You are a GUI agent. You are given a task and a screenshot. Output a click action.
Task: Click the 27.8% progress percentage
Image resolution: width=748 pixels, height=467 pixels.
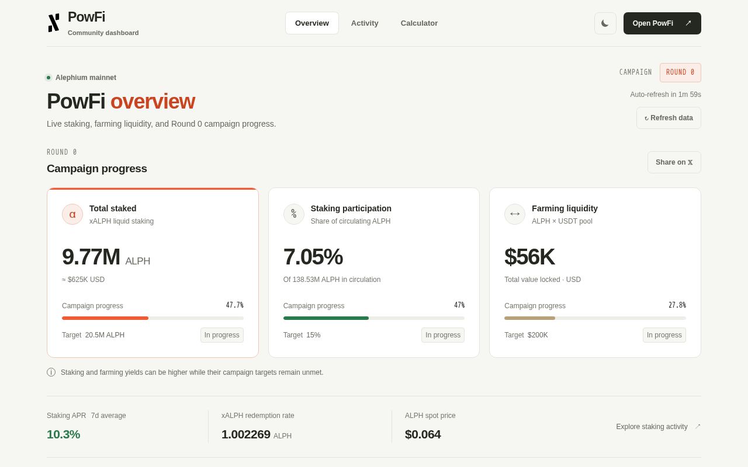point(677,305)
